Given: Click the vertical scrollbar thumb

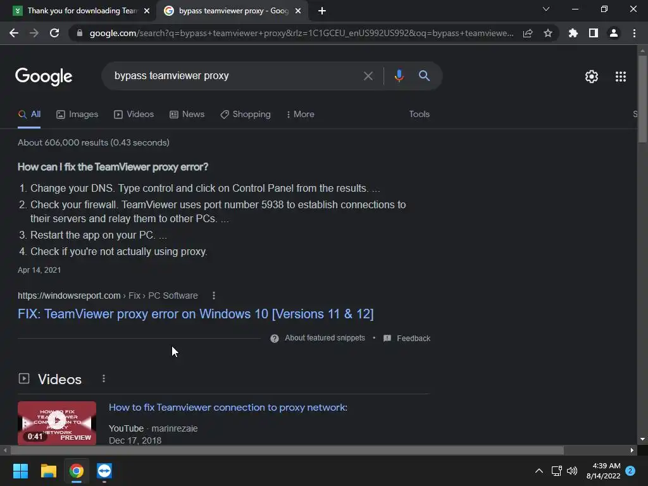Looking at the screenshot, I should pos(642,99).
